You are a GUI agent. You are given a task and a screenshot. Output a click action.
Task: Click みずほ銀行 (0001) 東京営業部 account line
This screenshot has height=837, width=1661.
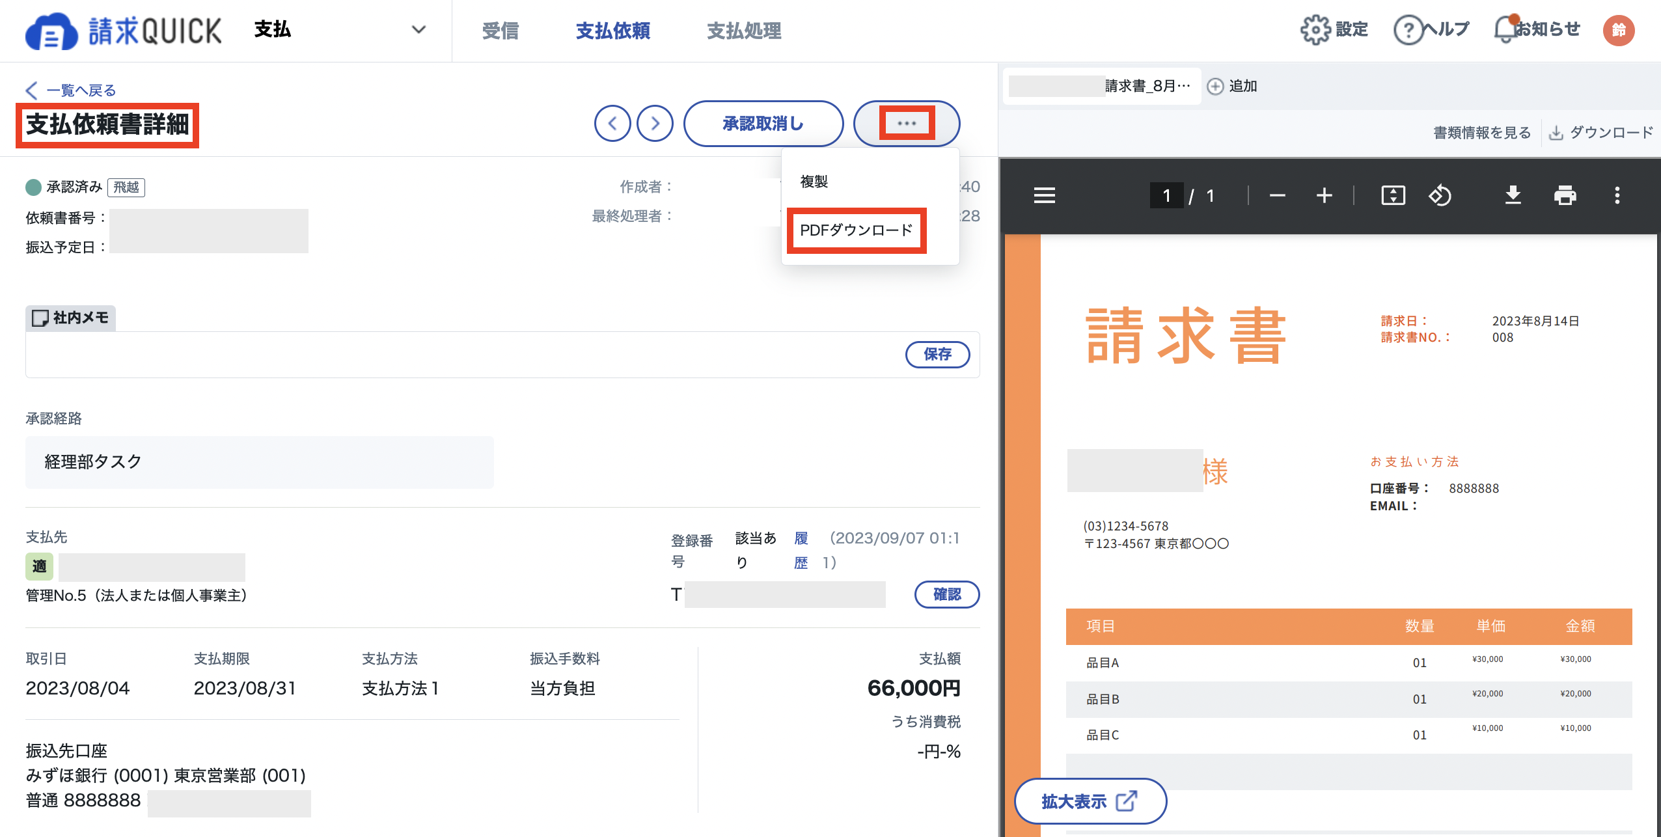[165, 776]
